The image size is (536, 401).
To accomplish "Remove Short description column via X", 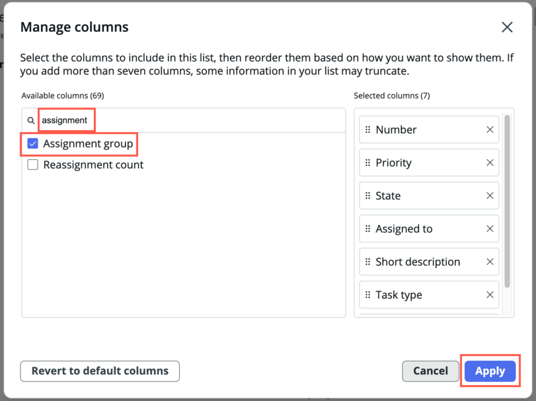I will [x=490, y=262].
